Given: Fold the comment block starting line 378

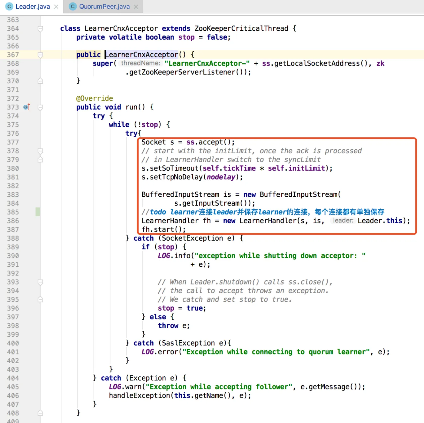Looking at the screenshot, I should [40, 151].
